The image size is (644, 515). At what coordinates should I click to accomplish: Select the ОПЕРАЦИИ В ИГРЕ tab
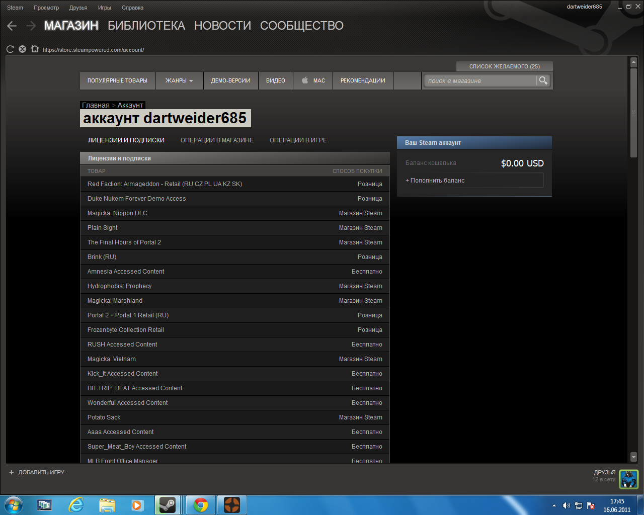tap(298, 140)
